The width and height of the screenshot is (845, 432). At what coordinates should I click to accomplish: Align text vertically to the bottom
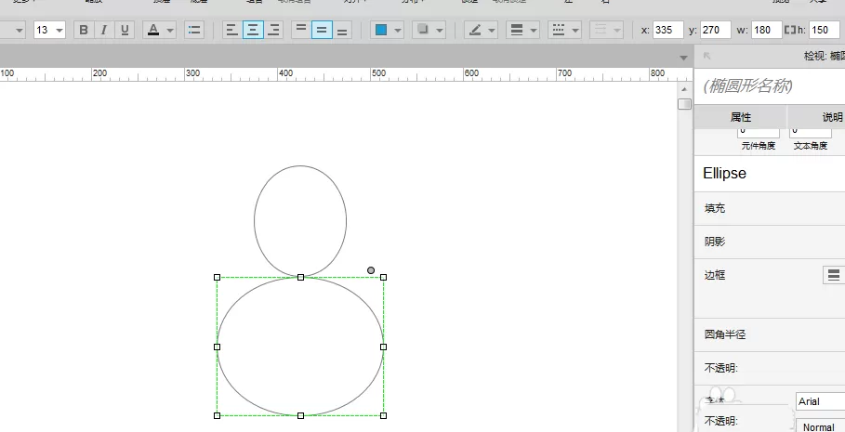tap(342, 30)
